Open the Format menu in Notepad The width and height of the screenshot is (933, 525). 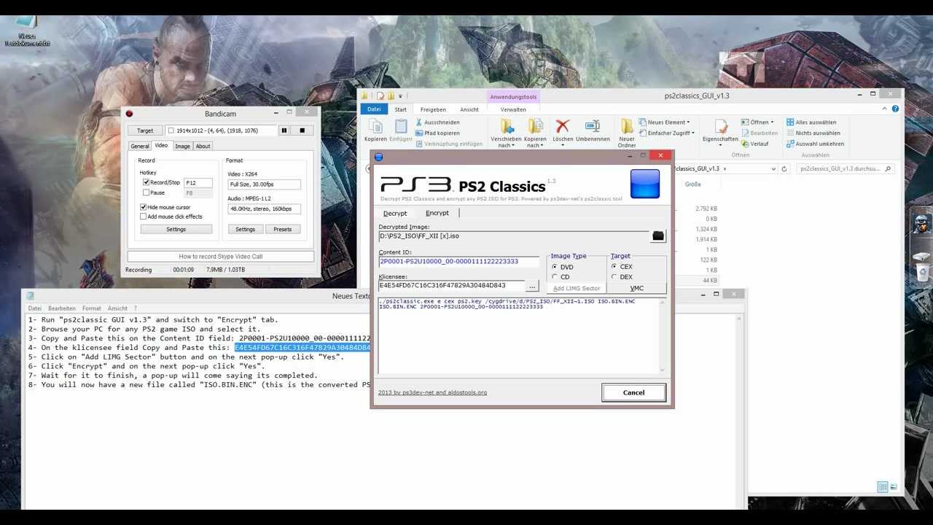[92, 308]
